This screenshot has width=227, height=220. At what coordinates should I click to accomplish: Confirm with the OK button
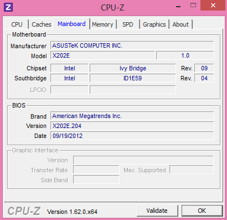pyautogui.click(x=202, y=211)
